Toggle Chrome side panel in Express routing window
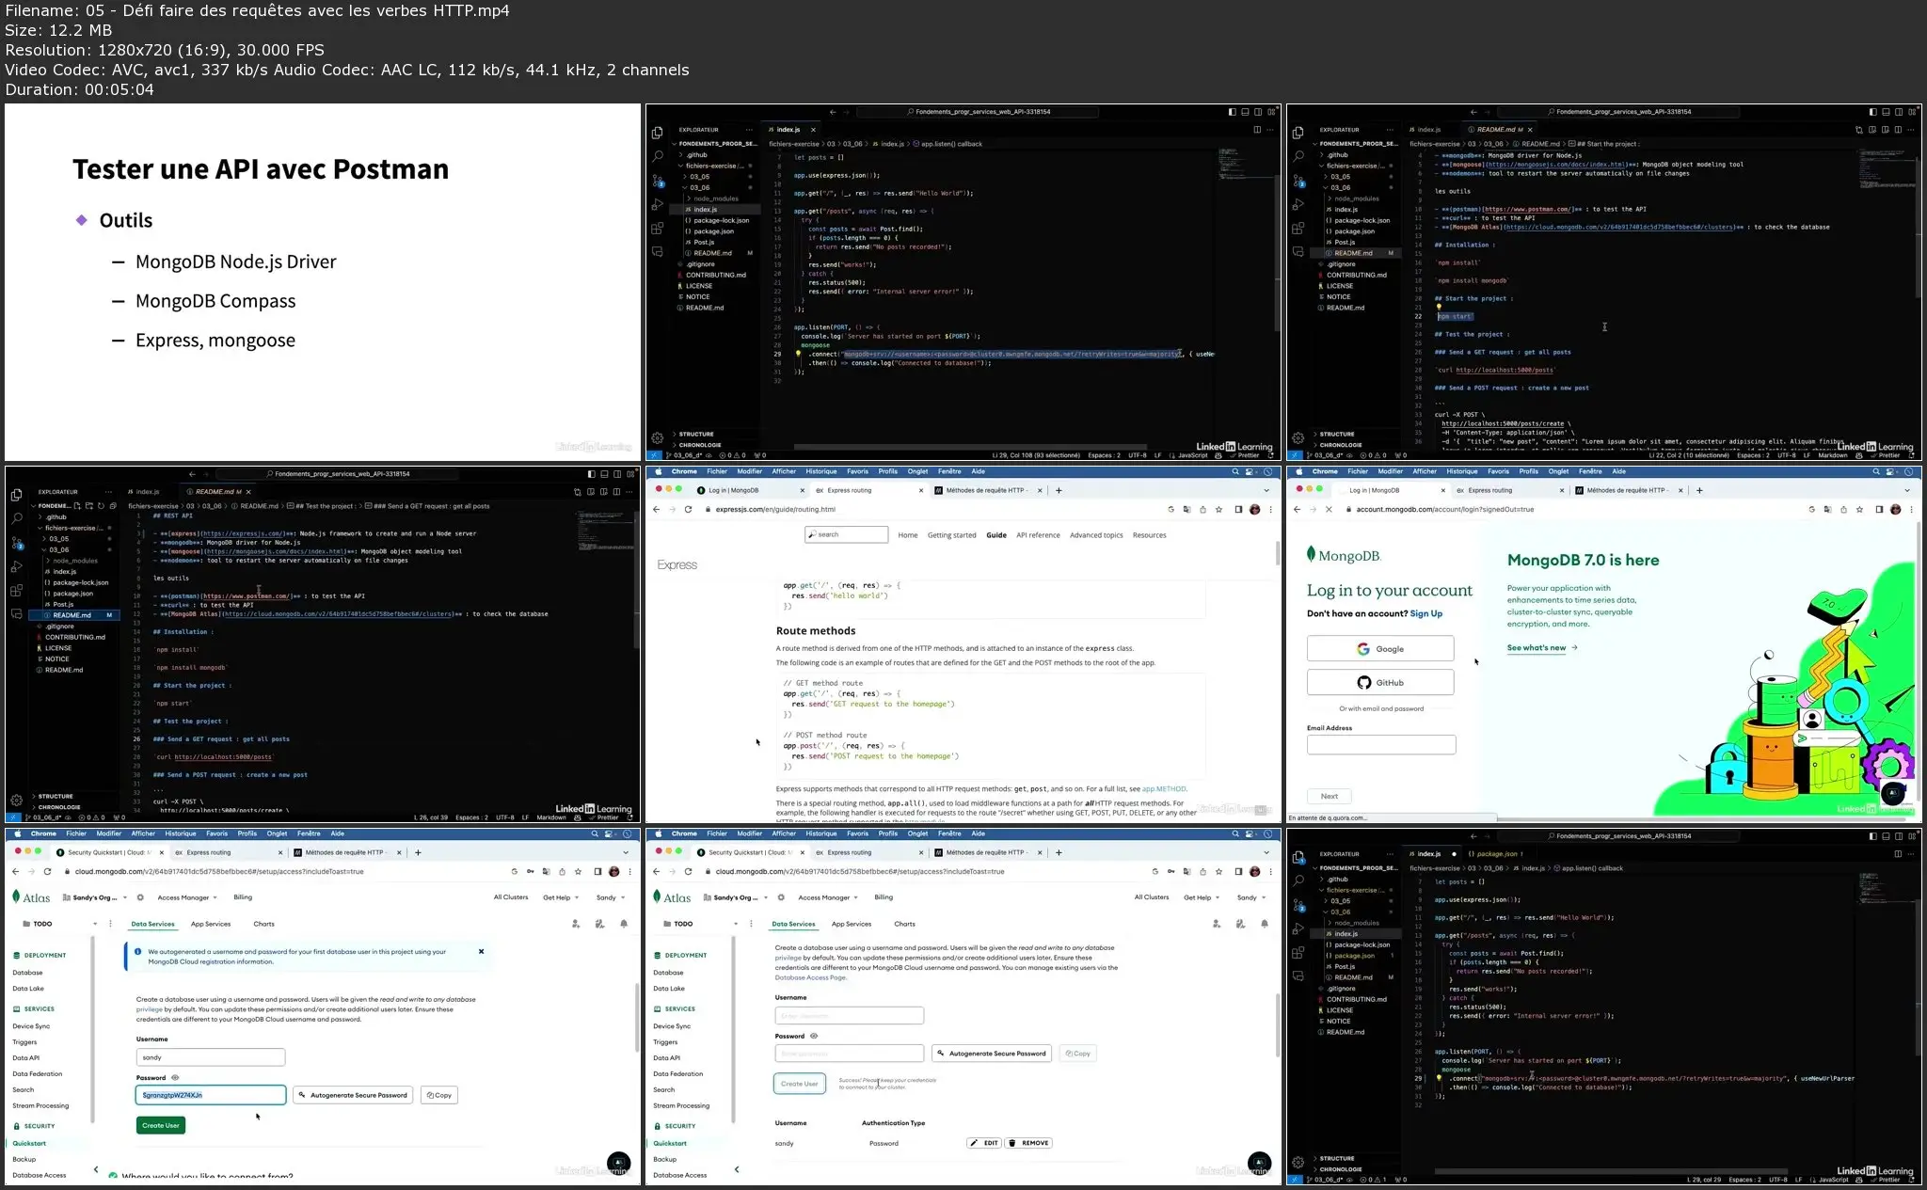The image size is (1927, 1190). tap(1238, 509)
